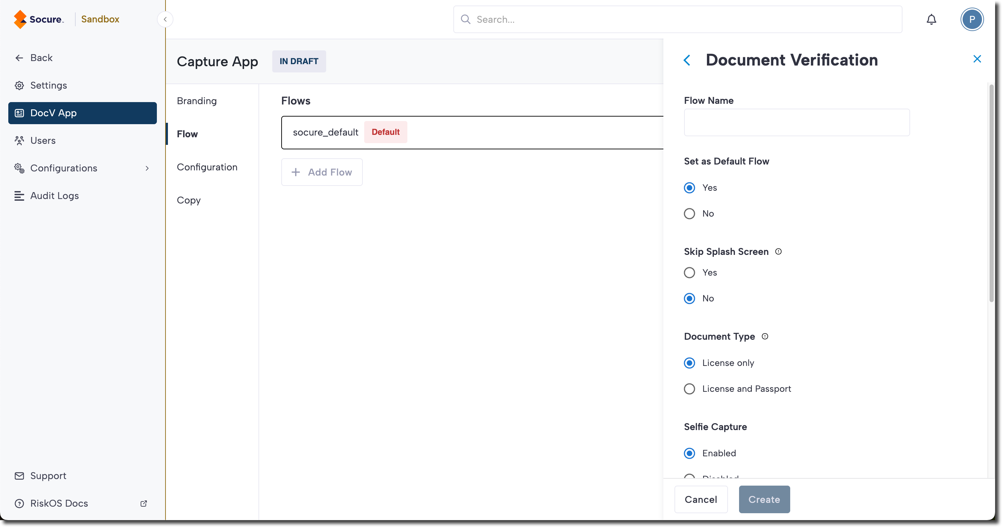Click the info icon beside Skip Splash Screen
Screen dimensions: 1002x527
point(778,251)
